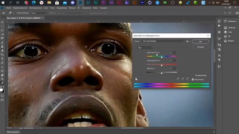Click the Насыщенность value field

point(173,60)
